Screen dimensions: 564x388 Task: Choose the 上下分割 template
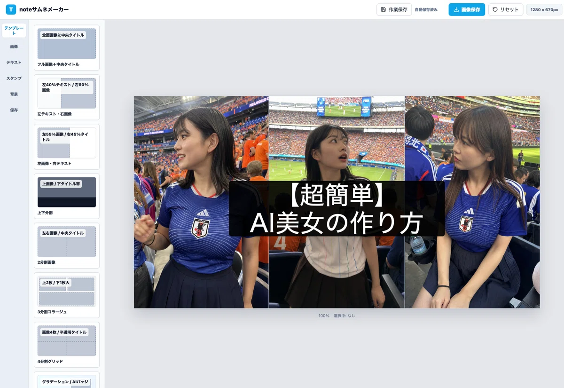click(67, 196)
